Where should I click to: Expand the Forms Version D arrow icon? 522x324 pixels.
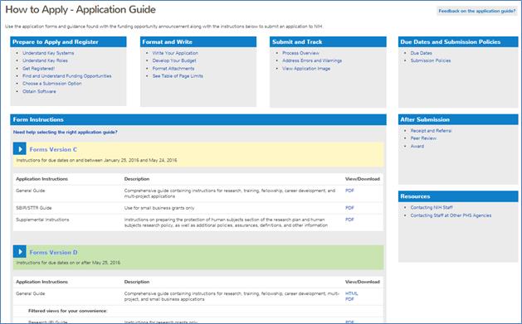tap(20, 252)
